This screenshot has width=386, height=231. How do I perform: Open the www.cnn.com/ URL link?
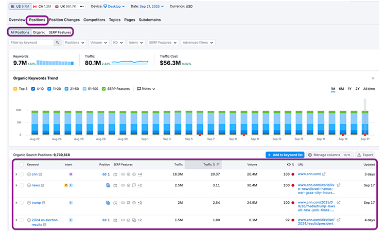(309, 174)
